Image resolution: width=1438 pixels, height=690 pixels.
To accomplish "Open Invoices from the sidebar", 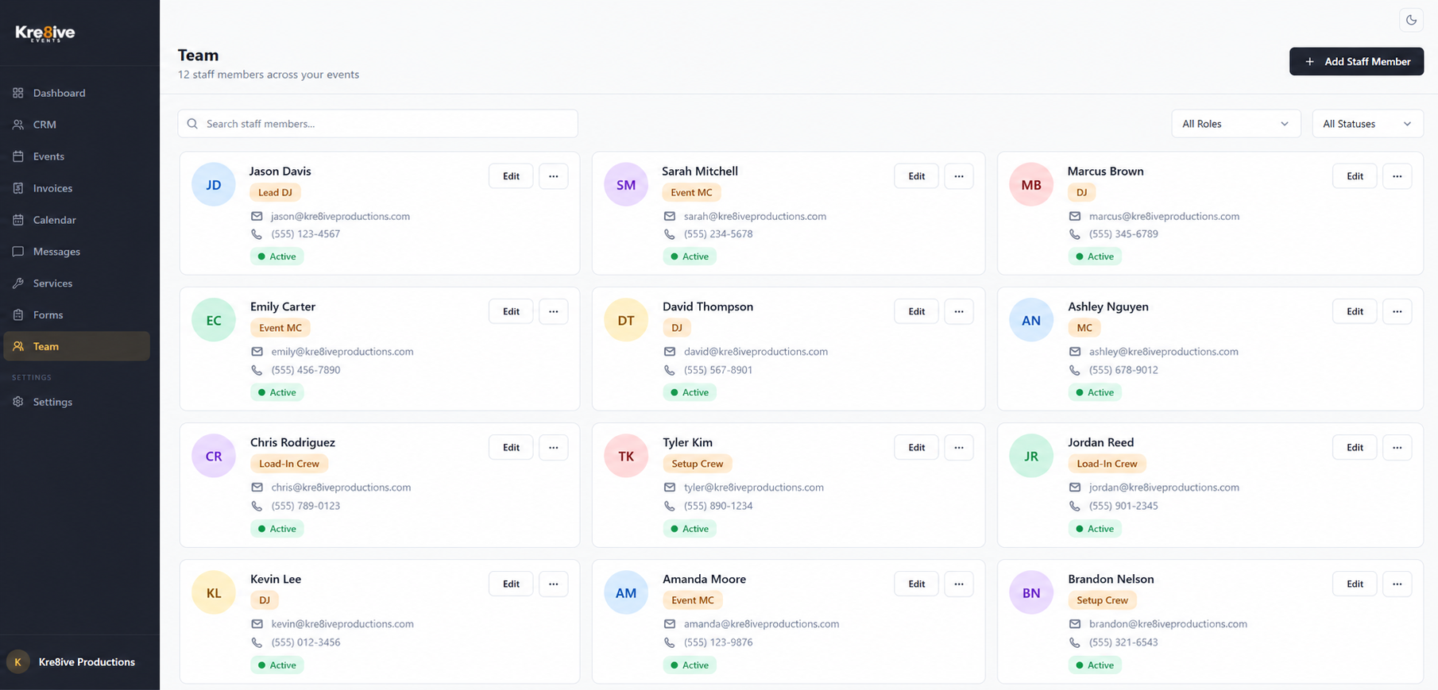I will click(76, 188).
